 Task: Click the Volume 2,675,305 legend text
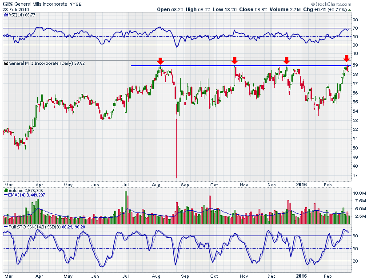click(x=26, y=191)
